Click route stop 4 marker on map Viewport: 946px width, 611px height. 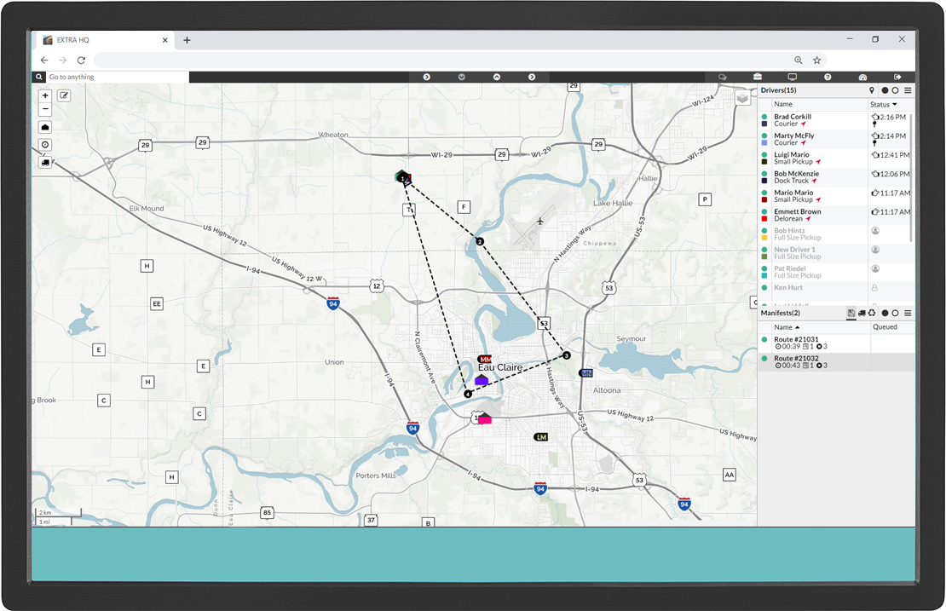pyautogui.click(x=468, y=394)
